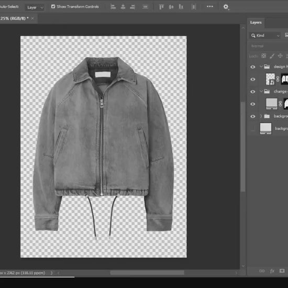The width and height of the screenshot is (288, 288).
Task: Select the change group name row
Action: (x=281, y=91)
